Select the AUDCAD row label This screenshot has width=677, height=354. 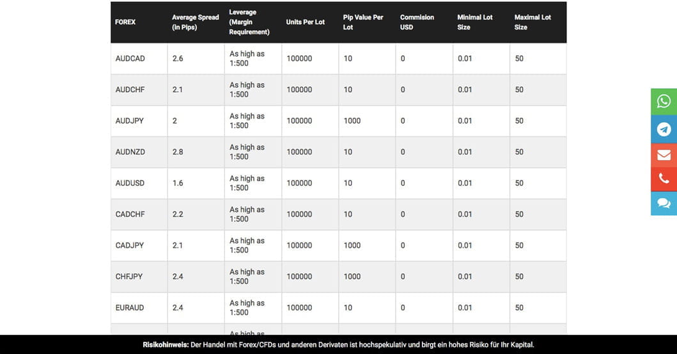[130, 58]
